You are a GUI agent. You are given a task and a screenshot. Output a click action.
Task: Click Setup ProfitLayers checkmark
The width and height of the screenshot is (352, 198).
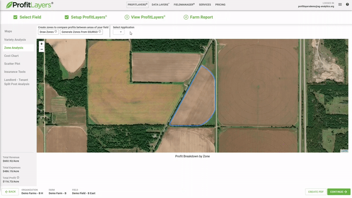click(x=67, y=17)
